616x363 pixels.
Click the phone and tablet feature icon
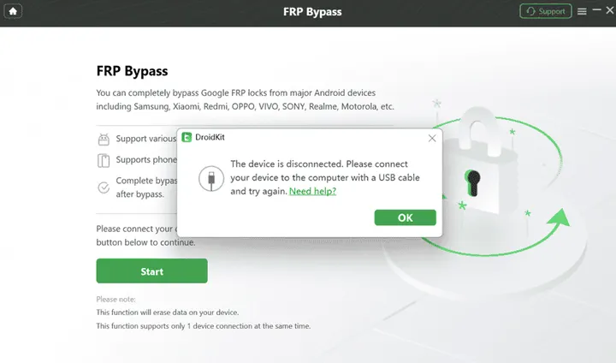point(104,160)
